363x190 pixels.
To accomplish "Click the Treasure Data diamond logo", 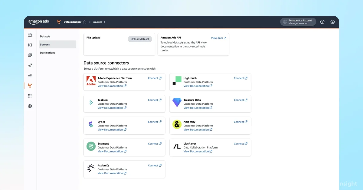I will (x=177, y=103).
